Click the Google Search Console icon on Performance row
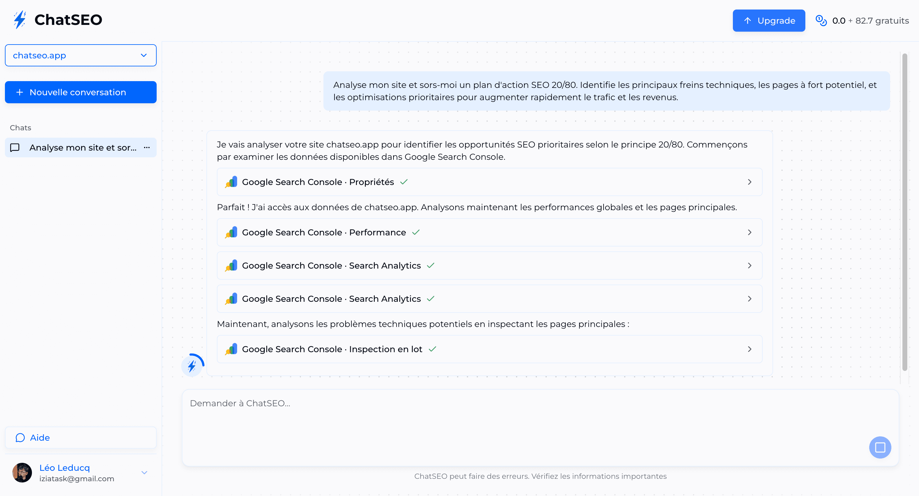The image size is (919, 496). click(x=231, y=232)
